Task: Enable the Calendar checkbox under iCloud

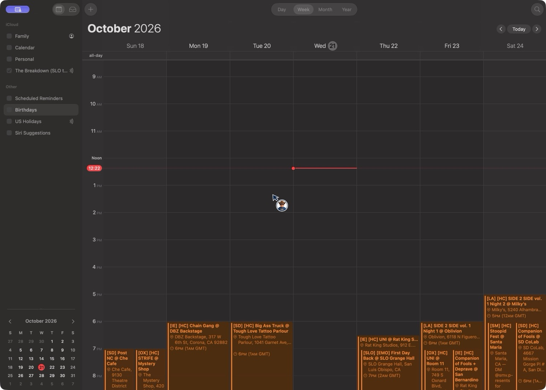Action: tap(9, 48)
